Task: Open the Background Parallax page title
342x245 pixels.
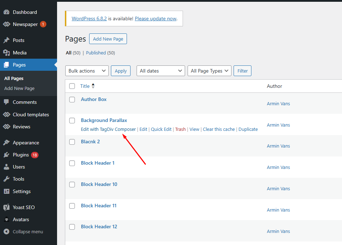Action: (104, 121)
